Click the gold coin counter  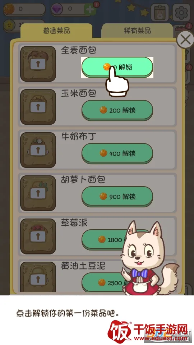point(24,9)
